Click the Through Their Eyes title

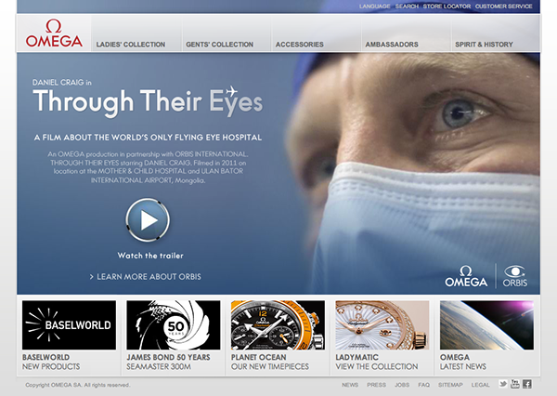tap(148, 102)
